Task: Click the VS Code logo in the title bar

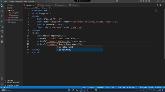Action: point(1,1)
